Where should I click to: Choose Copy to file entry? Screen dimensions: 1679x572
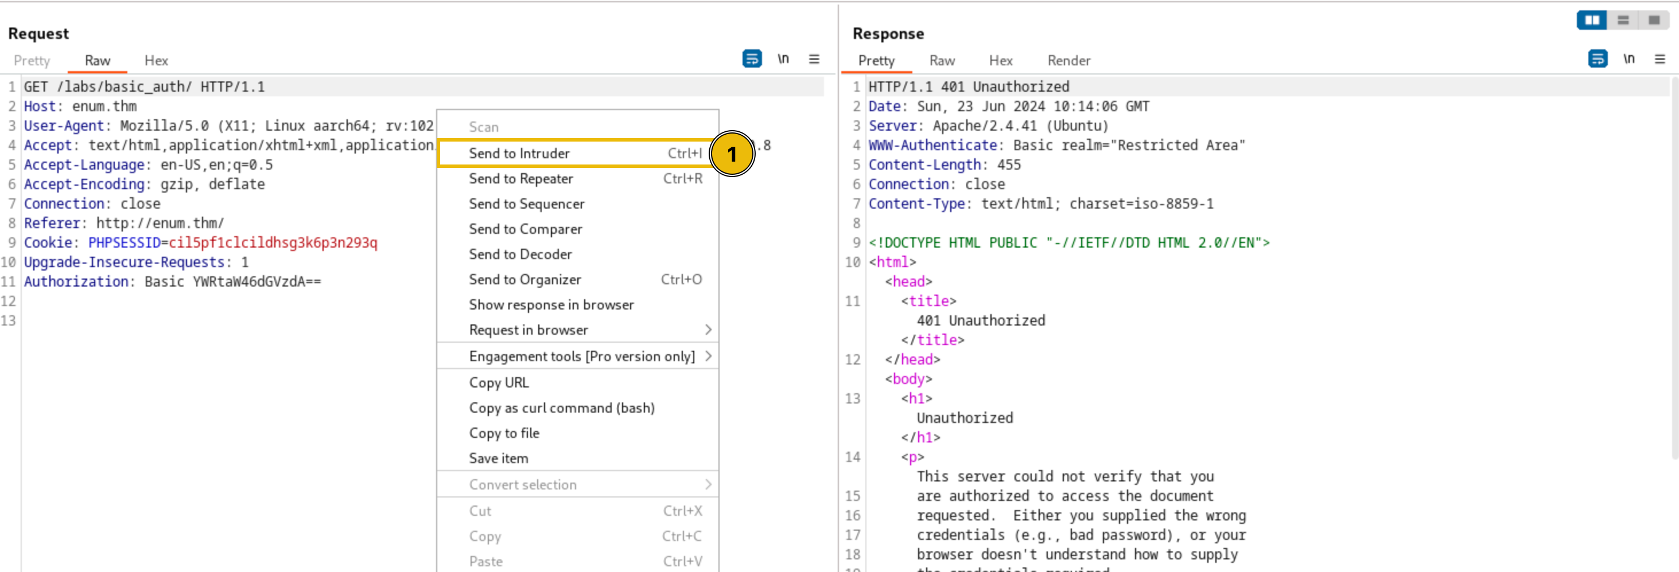click(577, 433)
